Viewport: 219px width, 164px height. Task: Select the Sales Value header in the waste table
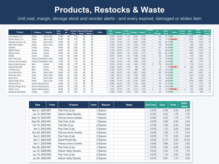184,105
